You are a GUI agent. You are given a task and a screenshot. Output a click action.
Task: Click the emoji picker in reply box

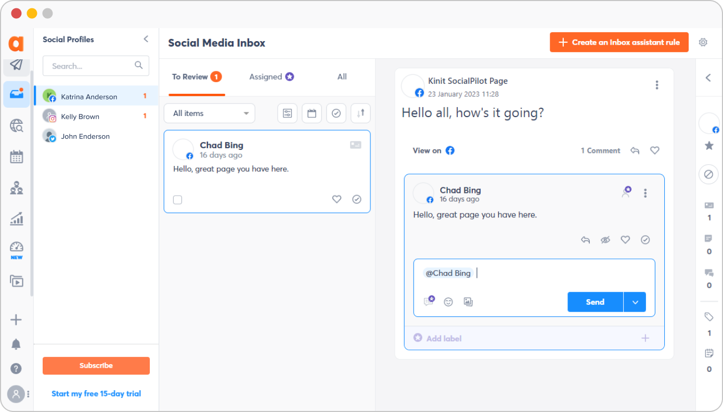(448, 302)
